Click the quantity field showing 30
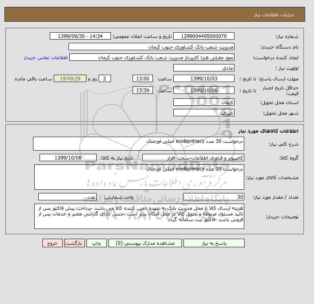Screen dimensions: 314x304 [213, 197]
